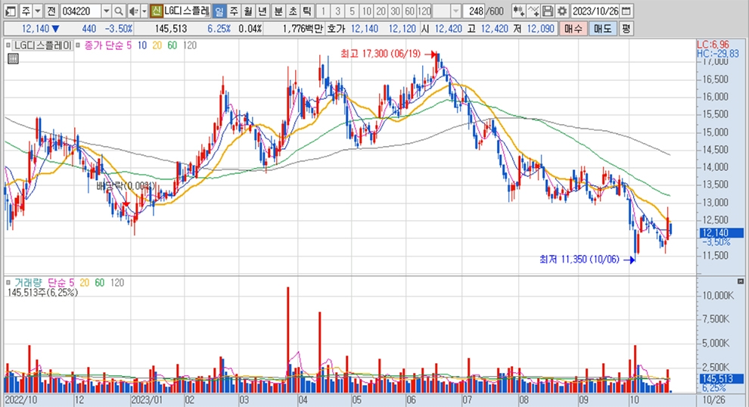Click the 호가 label in quote bar
Image resolution: width=749 pixels, height=407 pixels.
tap(336, 29)
